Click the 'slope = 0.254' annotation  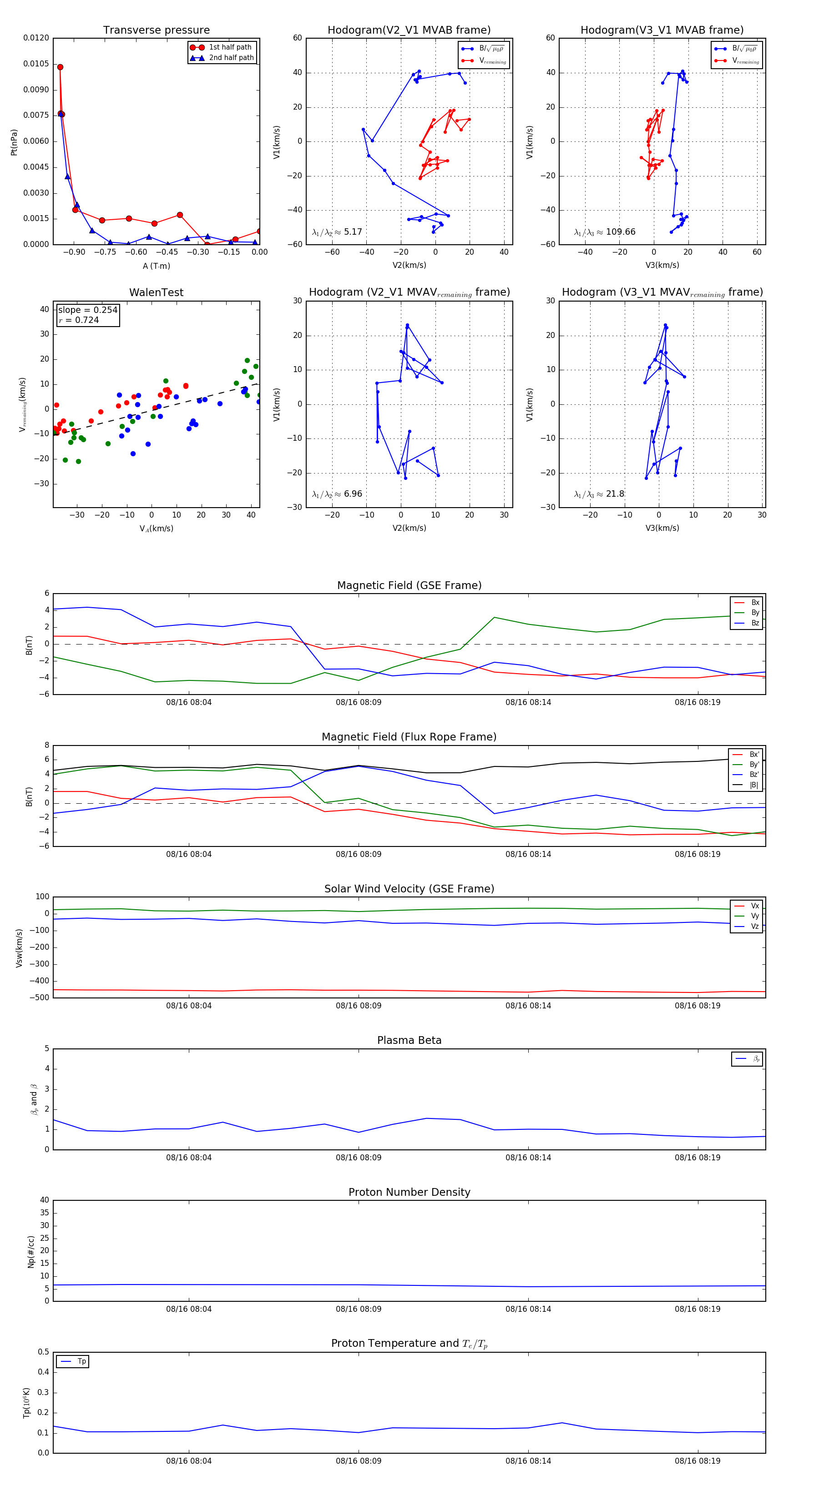pos(87,310)
